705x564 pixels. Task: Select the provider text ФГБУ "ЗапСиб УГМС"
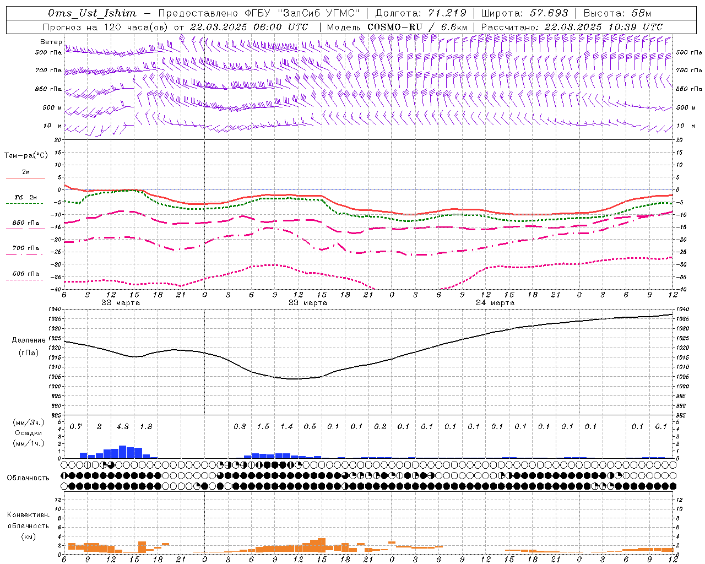tap(301, 13)
